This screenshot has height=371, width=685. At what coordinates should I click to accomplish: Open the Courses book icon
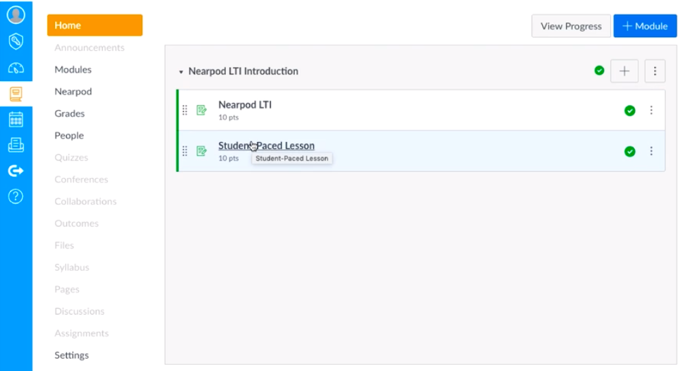click(16, 94)
